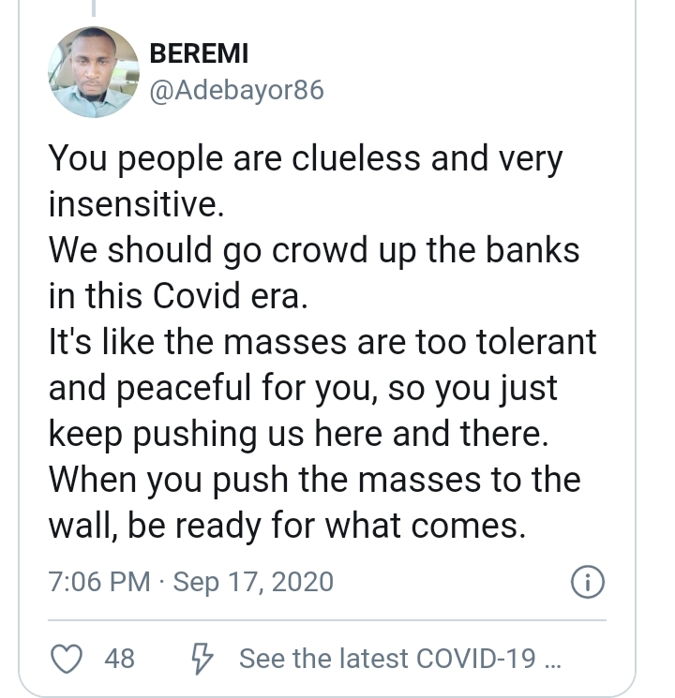Viewport: 675px width, 698px height.
Task: Select the word "insensitive." in the tweet
Action: click(136, 205)
